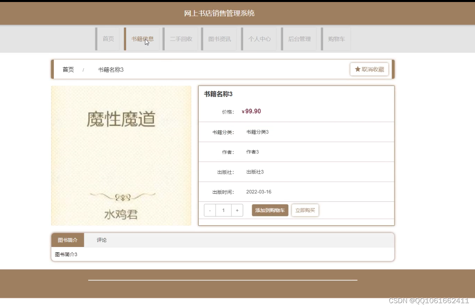The height and width of the screenshot is (308, 475).
Task: Click the 书籍名称3 breadcrumb label
Action: tap(110, 69)
